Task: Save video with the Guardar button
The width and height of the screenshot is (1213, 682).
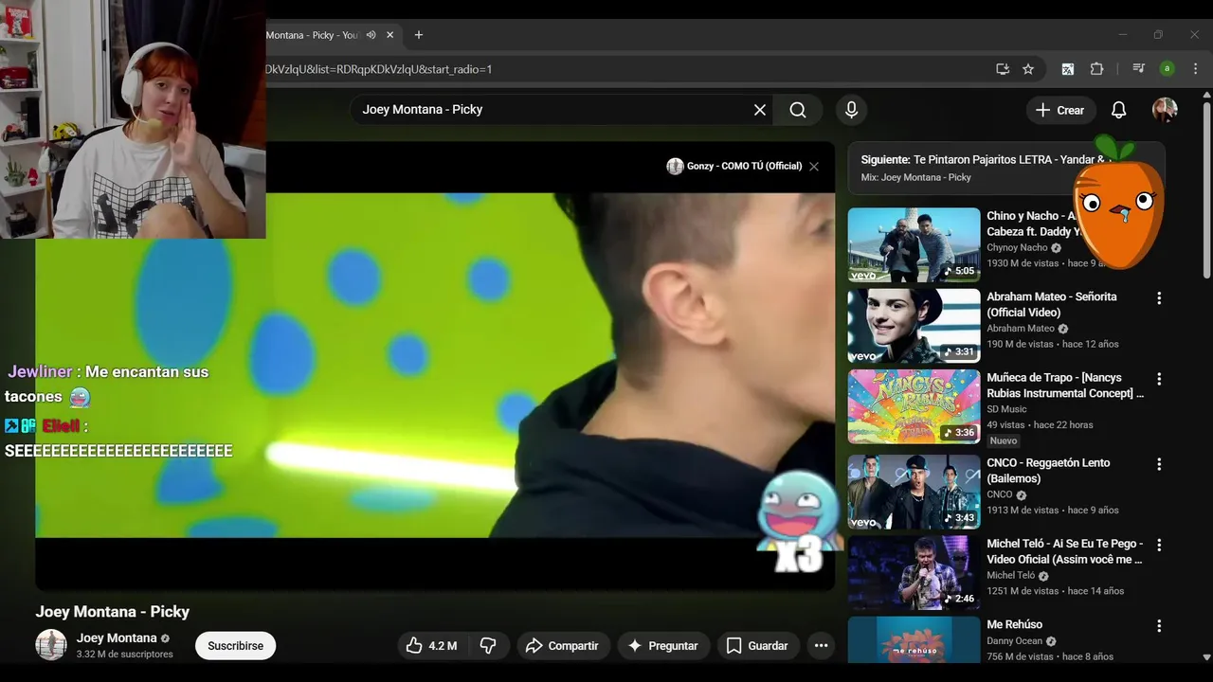Action: point(757,646)
